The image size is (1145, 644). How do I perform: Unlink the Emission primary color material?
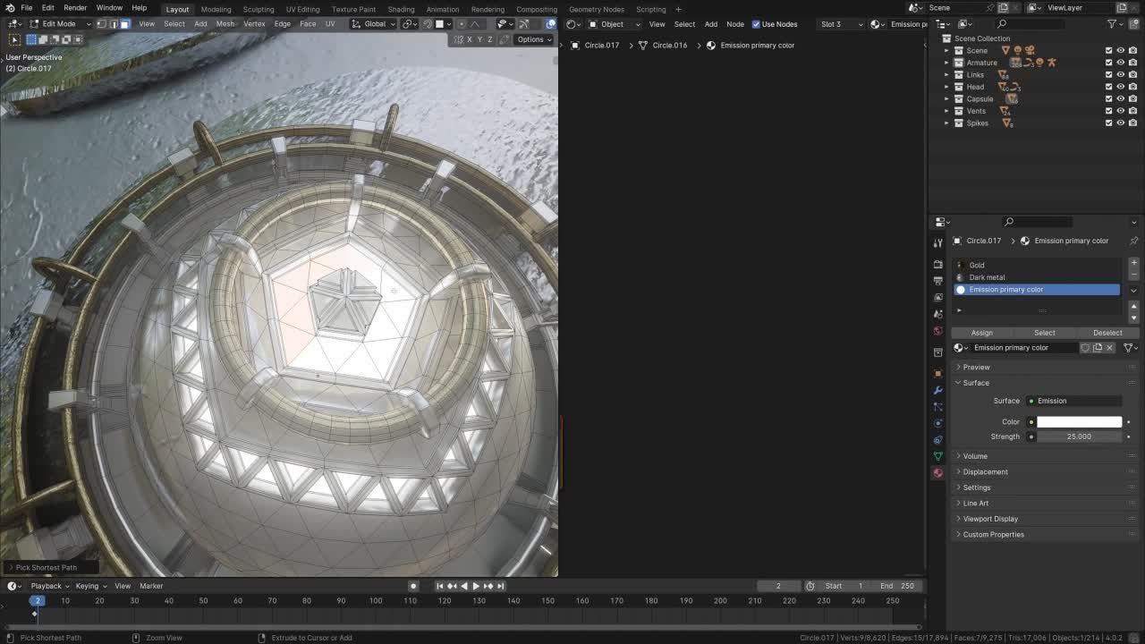1110,348
